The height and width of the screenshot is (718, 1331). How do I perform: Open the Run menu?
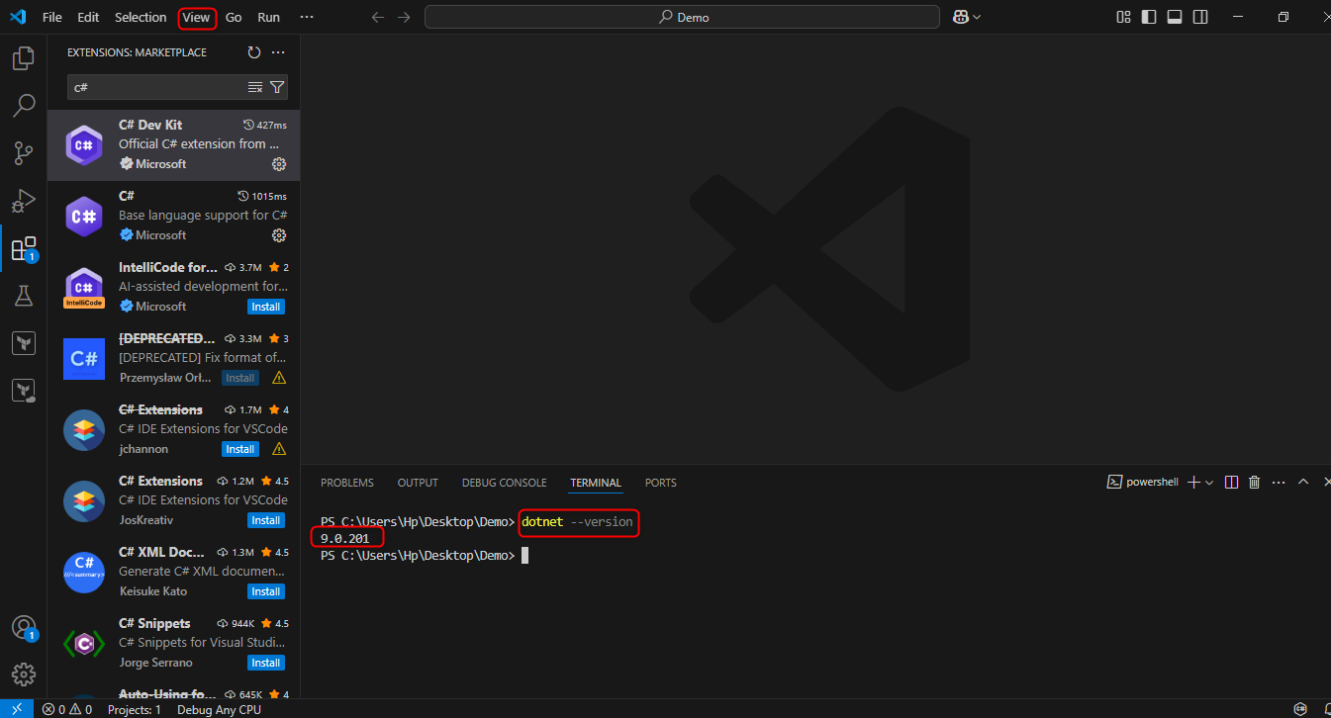pos(268,17)
